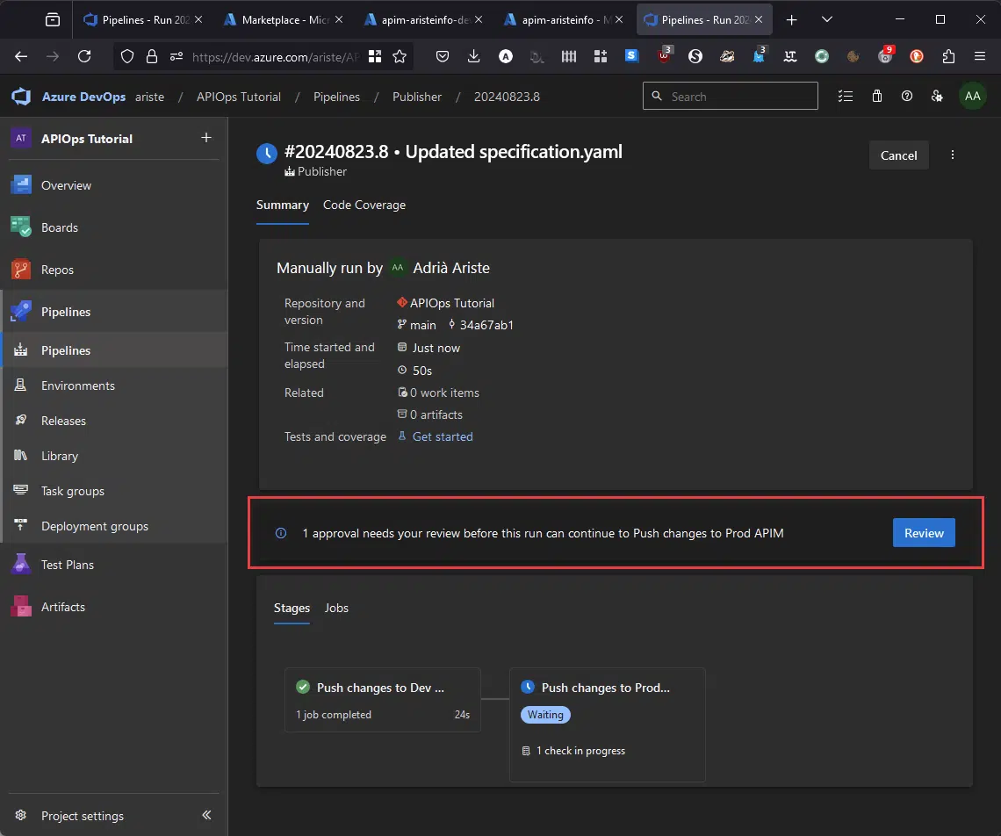Open user settings icon in header
1001x836 pixels.
[x=937, y=97]
